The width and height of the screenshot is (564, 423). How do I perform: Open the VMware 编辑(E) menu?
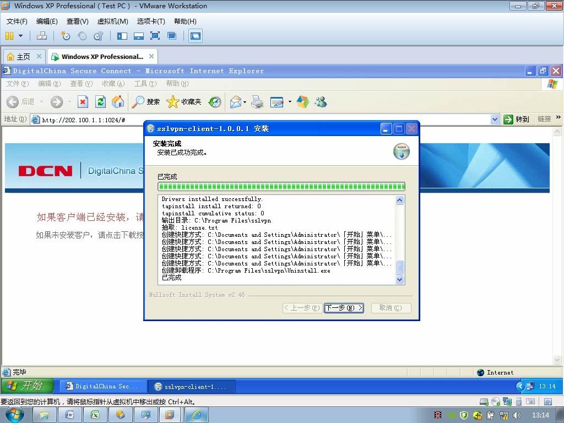(x=47, y=21)
